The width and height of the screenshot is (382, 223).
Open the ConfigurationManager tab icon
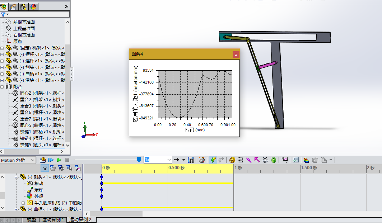pyautogui.click(x=23, y=6)
